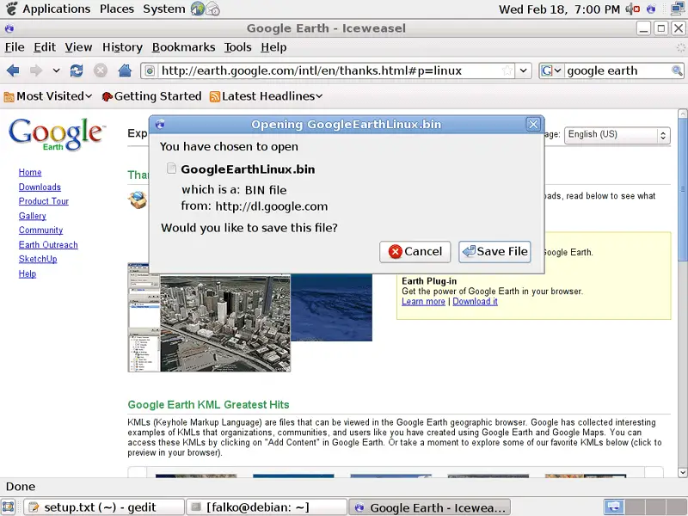
Task: Click the network monitor icon in panel
Action: click(x=678, y=9)
